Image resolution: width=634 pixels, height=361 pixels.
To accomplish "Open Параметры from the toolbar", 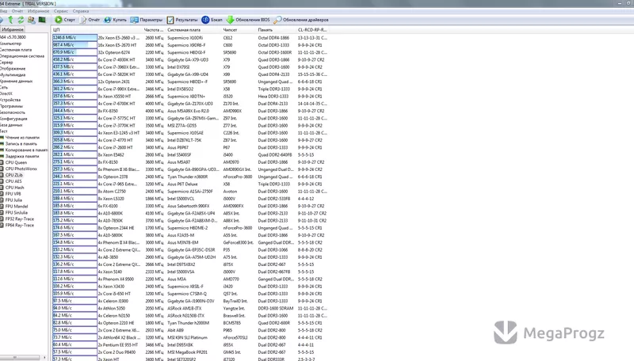I will [147, 19].
